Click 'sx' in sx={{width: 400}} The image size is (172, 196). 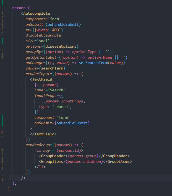pyautogui.click(x=28, y=30)
